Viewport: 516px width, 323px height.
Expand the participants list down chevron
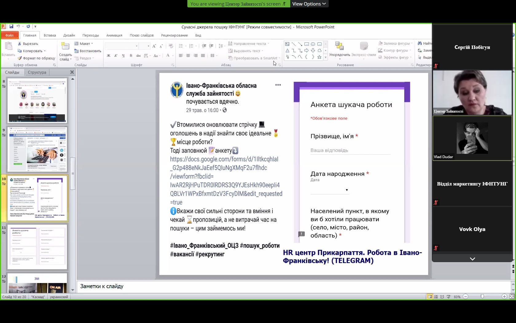[472, 259]
